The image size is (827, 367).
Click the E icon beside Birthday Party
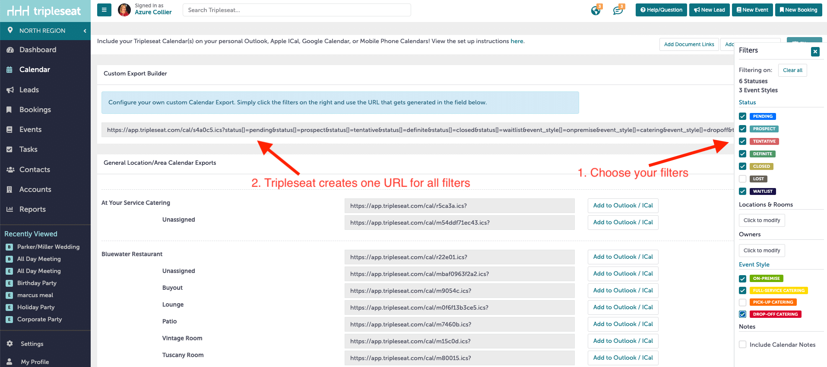click(9, 283)
